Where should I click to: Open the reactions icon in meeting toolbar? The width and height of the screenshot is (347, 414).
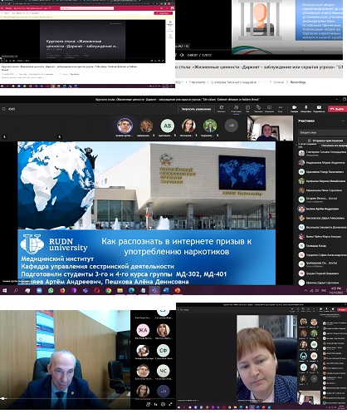(x=258, y=108)
